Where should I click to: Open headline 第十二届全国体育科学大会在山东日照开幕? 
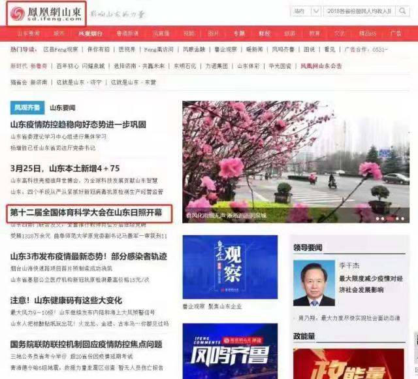tap(91, 213)
